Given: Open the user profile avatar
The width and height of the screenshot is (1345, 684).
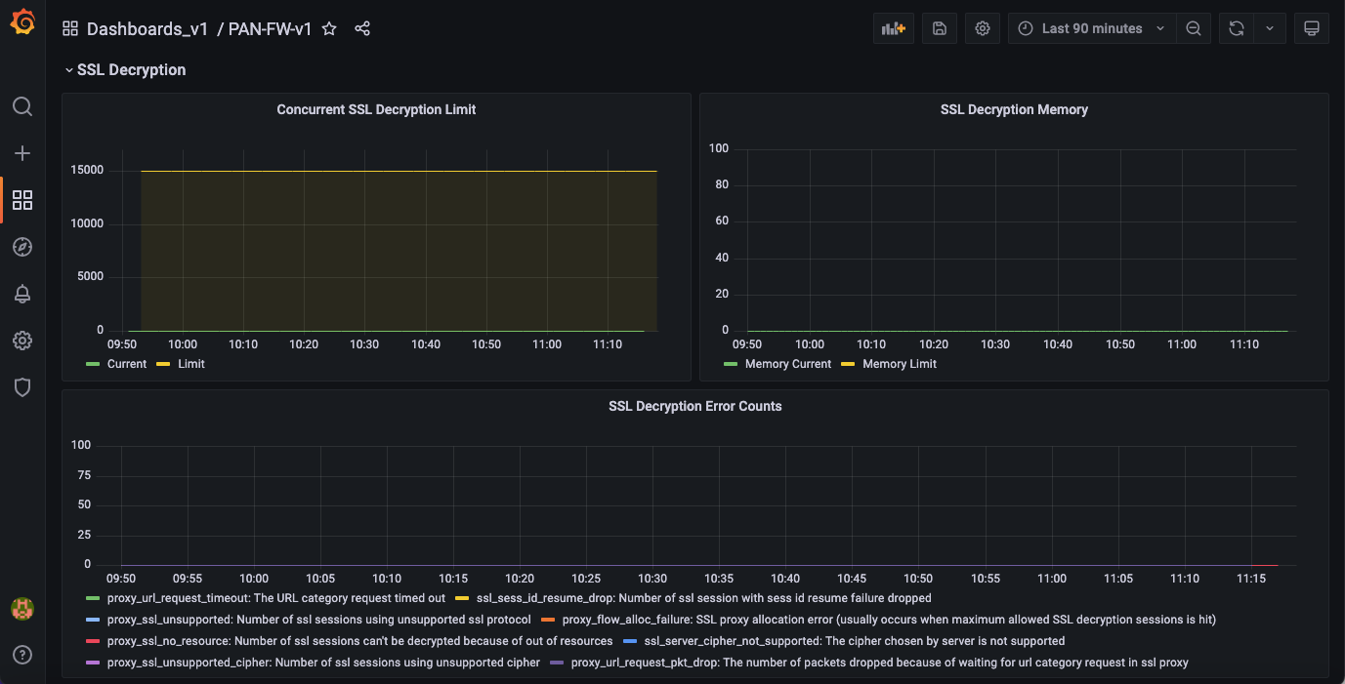Looking at the screenshot, I should (x=22, y=609).
